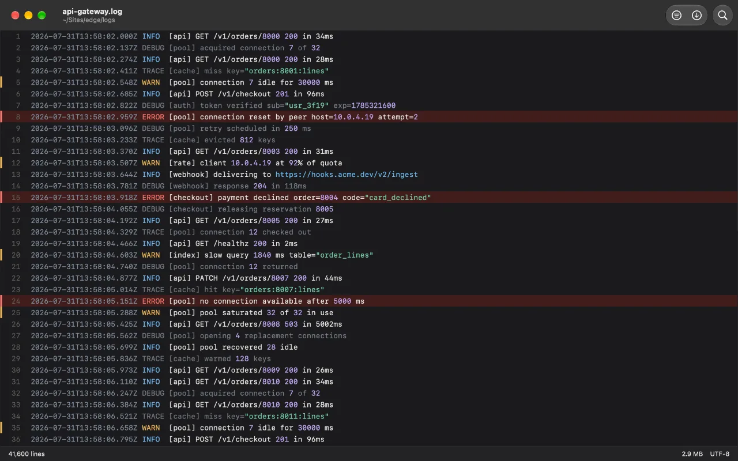Click the DEBUG line 'opening 4 replacement connections'
This screenshot has width=738, height=461.
point(369,336)
